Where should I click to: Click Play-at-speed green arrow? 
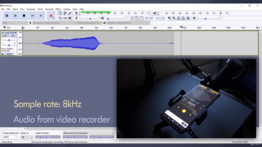coord(194,18)
